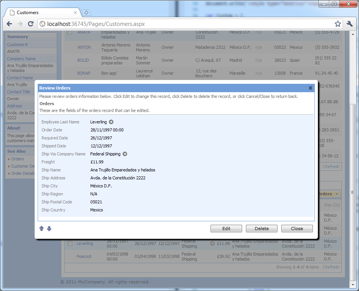Viewport: 359px width, 291px height.
Task: Click the Edit button
Action: click(x=226, y=229)
